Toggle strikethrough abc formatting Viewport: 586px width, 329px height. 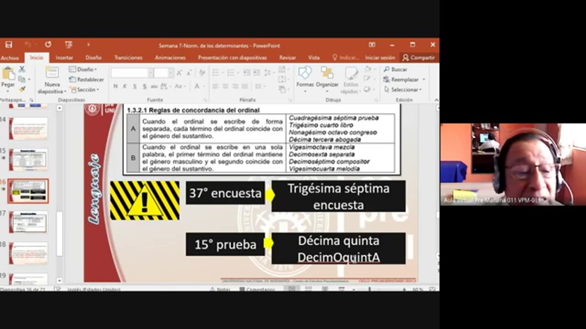click(x=154, y=86)
